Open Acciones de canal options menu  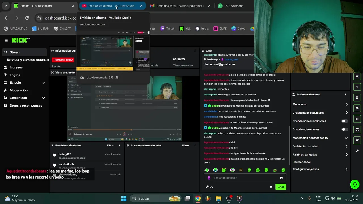tap(345, 94)
